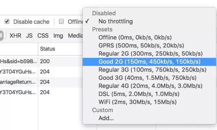Filter requests by CSS

tap(43, 36)
